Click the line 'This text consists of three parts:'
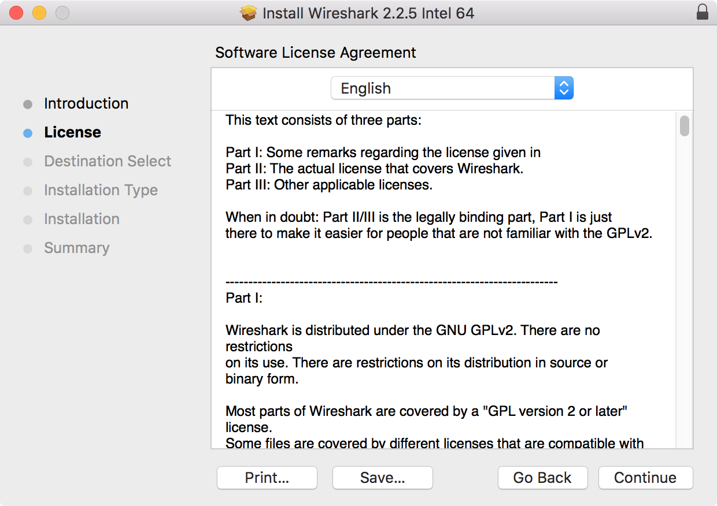 [324, 120]
